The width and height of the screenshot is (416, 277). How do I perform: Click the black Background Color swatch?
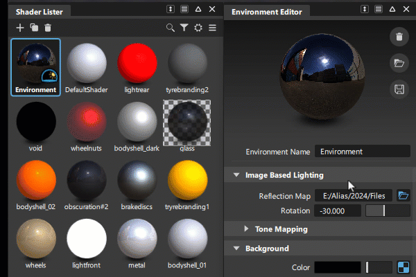pos(338,267)
